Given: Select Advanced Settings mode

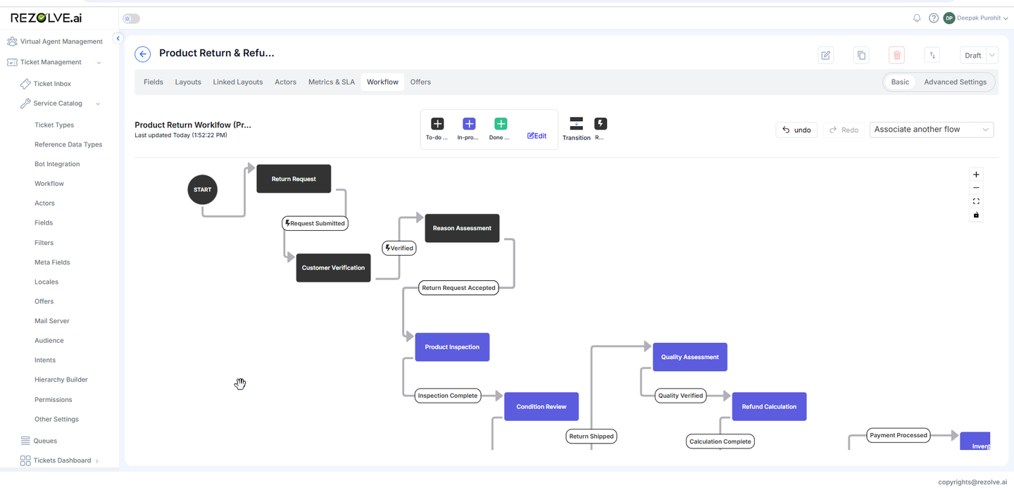Looking at the screenshot, I should [955, 82].
